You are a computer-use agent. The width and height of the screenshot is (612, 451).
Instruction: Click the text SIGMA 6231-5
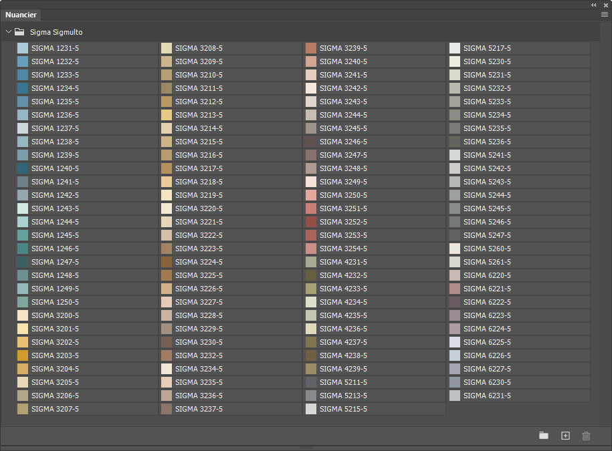click(x=487, y=396)
